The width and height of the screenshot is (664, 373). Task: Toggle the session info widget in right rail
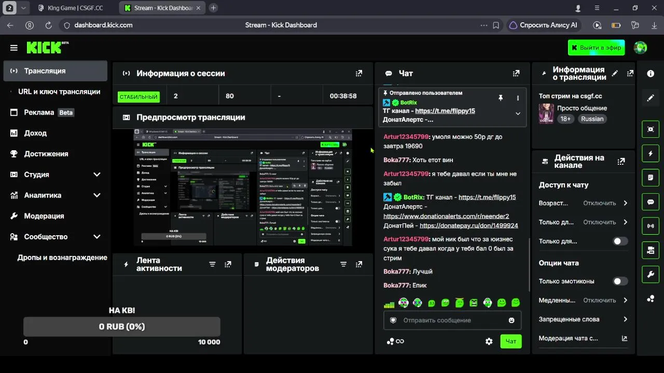click(x=651, y=226)
